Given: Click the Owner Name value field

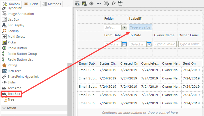Looking at the screenshot, I should tap(165, 44).
